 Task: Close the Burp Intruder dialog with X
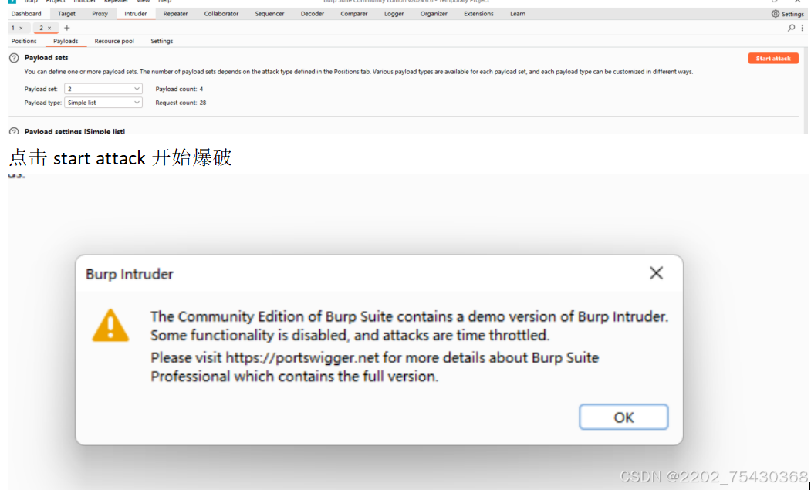click(657, 272)
